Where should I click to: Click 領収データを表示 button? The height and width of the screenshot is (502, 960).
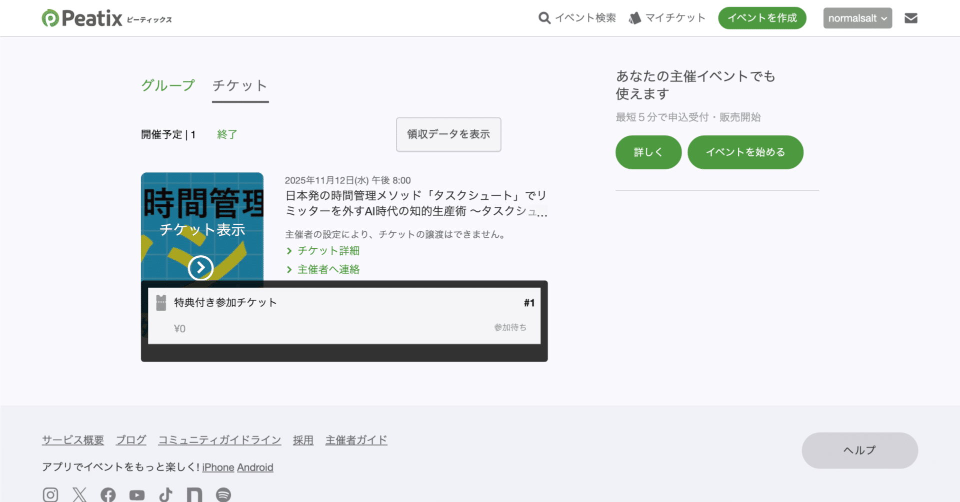tap(448, 134)
